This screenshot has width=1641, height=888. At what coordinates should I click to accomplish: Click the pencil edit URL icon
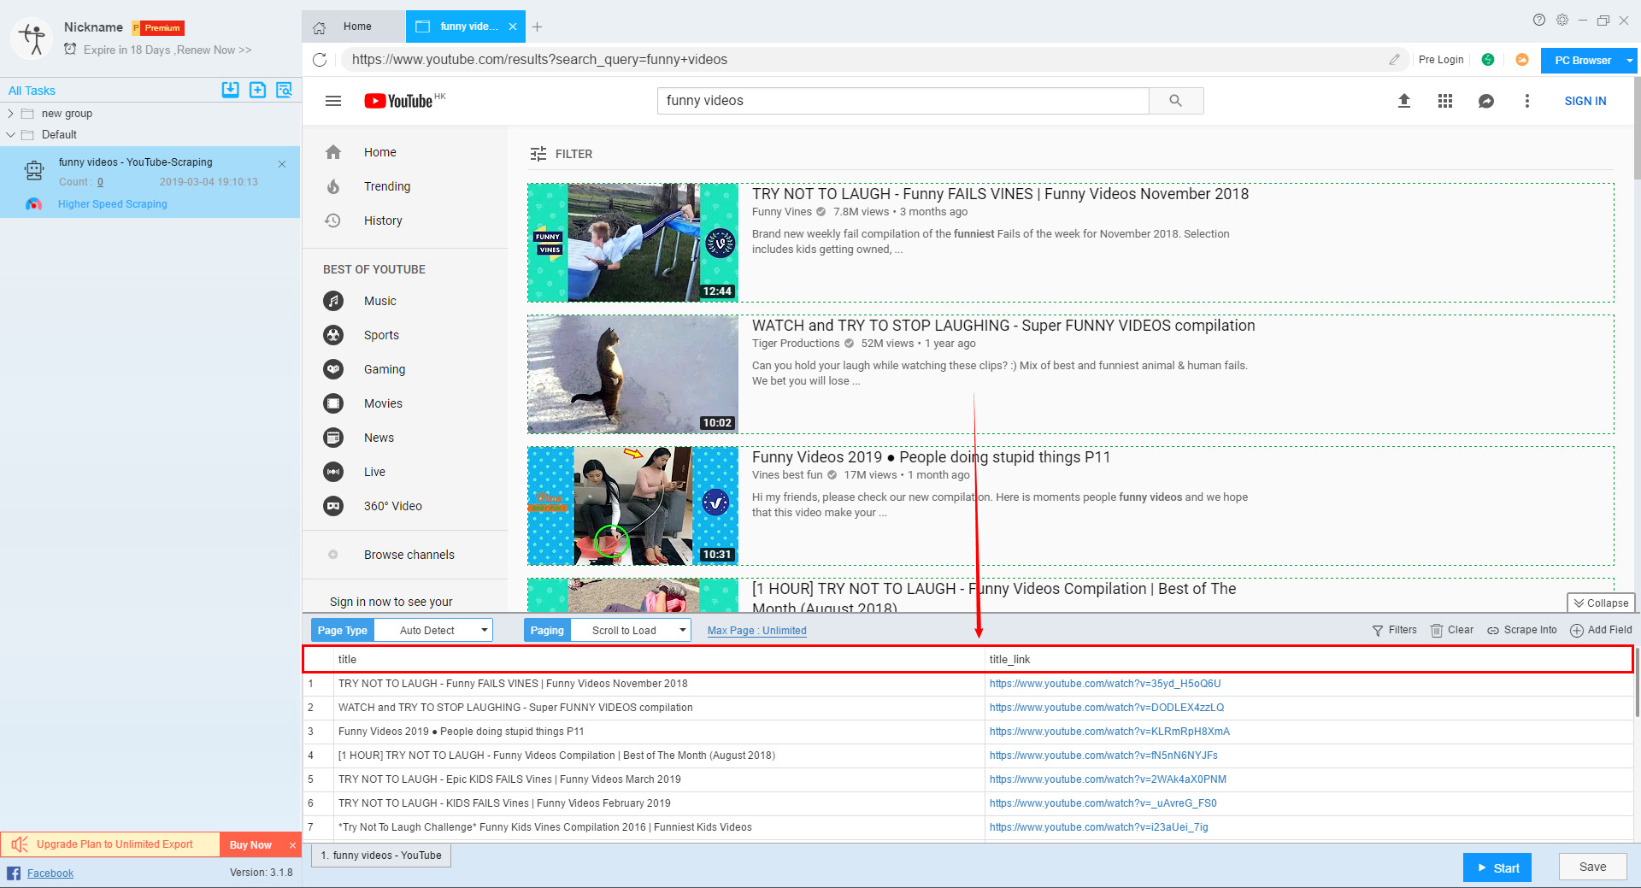pyautogui.click(x=1394, y=60)
